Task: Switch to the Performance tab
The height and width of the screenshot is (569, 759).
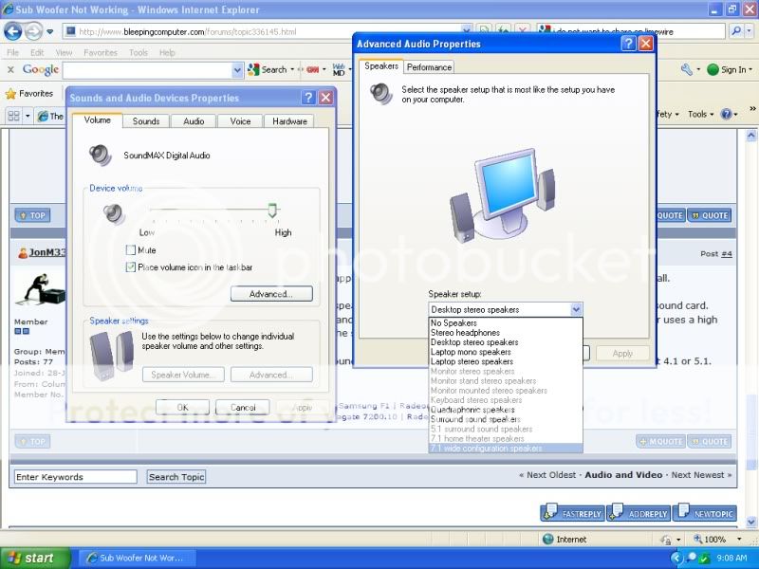Action: click(x=430, y=67)
